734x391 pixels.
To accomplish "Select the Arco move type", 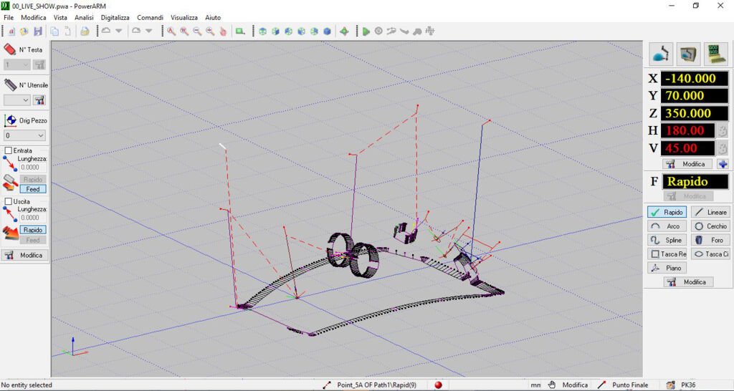I will [x=667, y=226].
